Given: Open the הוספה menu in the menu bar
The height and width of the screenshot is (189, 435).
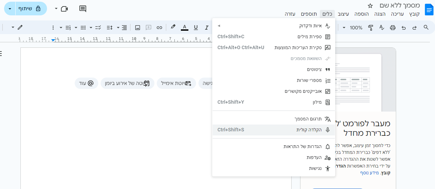Looking at the screenshot, I should click(362, 14).
